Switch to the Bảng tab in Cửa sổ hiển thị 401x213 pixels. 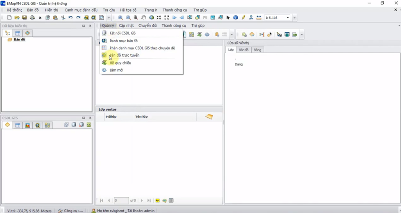pyautogui.click(x=257, y=50)
